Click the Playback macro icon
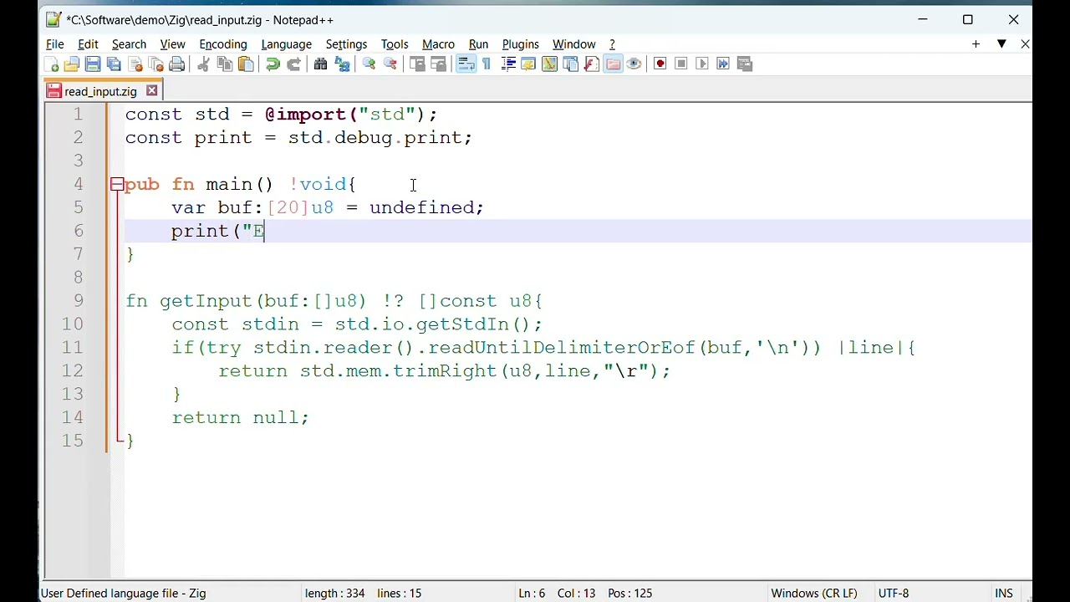Screen dimensions: 1070x602 702,64
